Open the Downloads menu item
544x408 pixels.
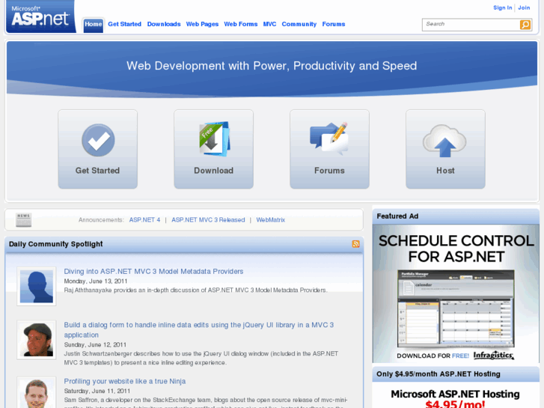(164, 24)
